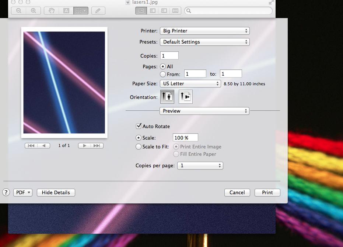The width and height of the screenshot is (343, 247).
Task: Click the zoom out magnifier icon
Action: coord(18,11)
